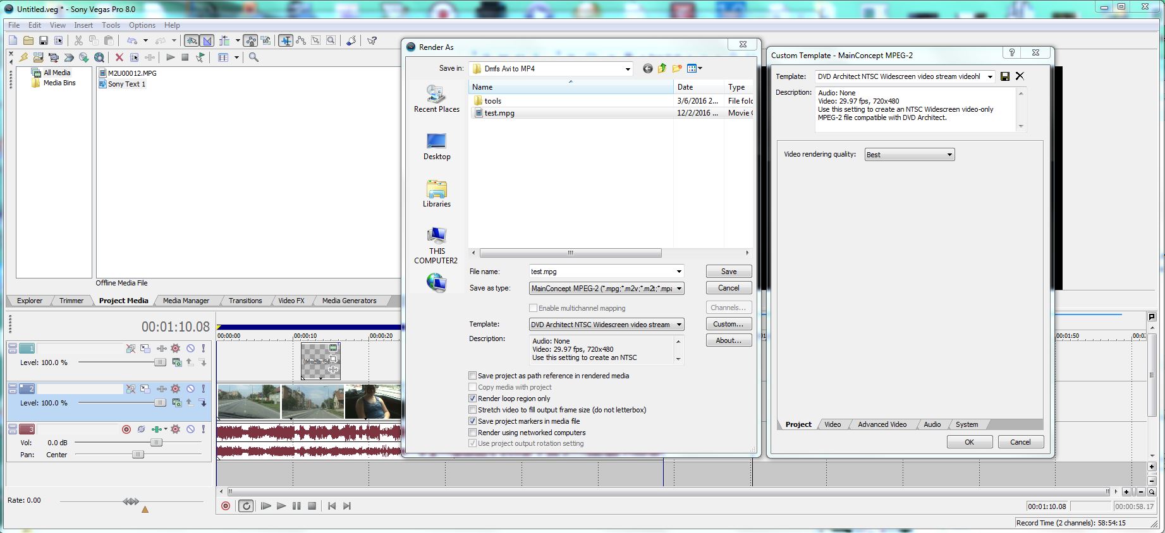
Task: Click the Import Media icon
Action: tap(39, 57)
